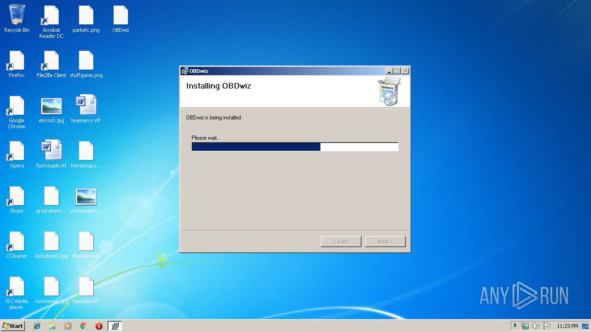This screenshot has width=591, height=332.
Task: Activate the OBDwiz installer taskbar button
Action: (x=115, y=326)
